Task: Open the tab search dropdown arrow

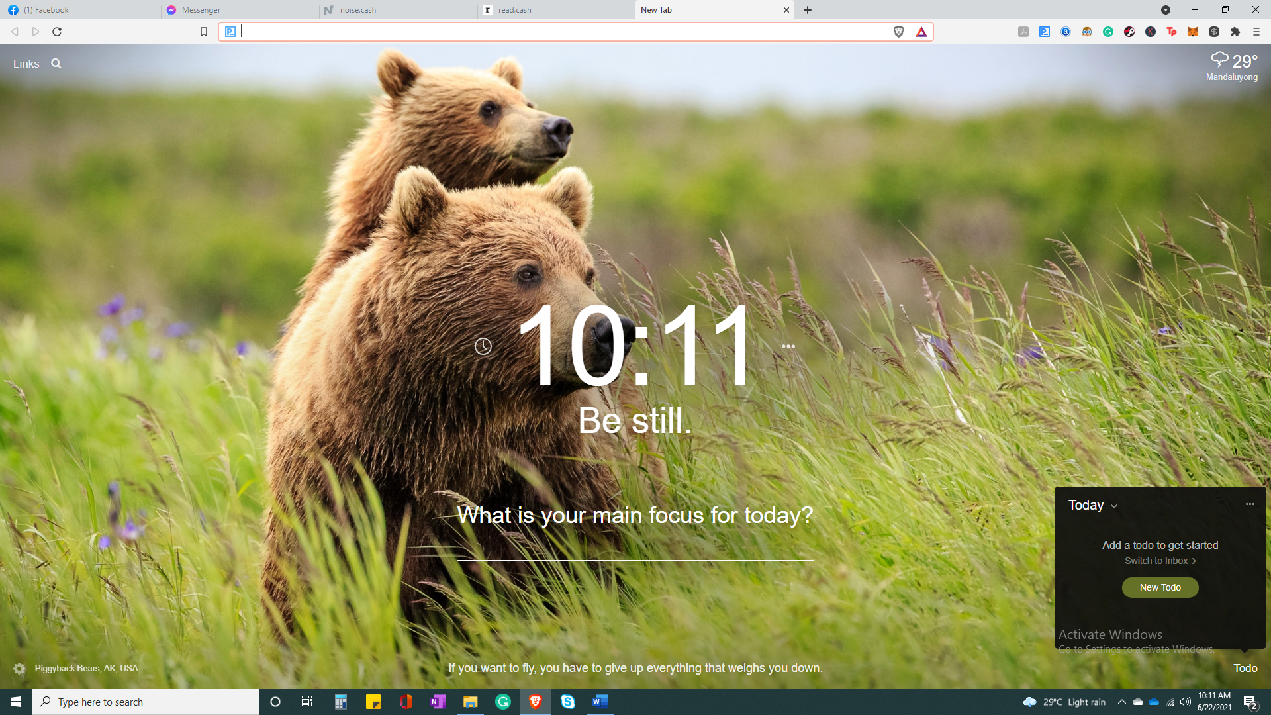Action: click(1166, 10)
